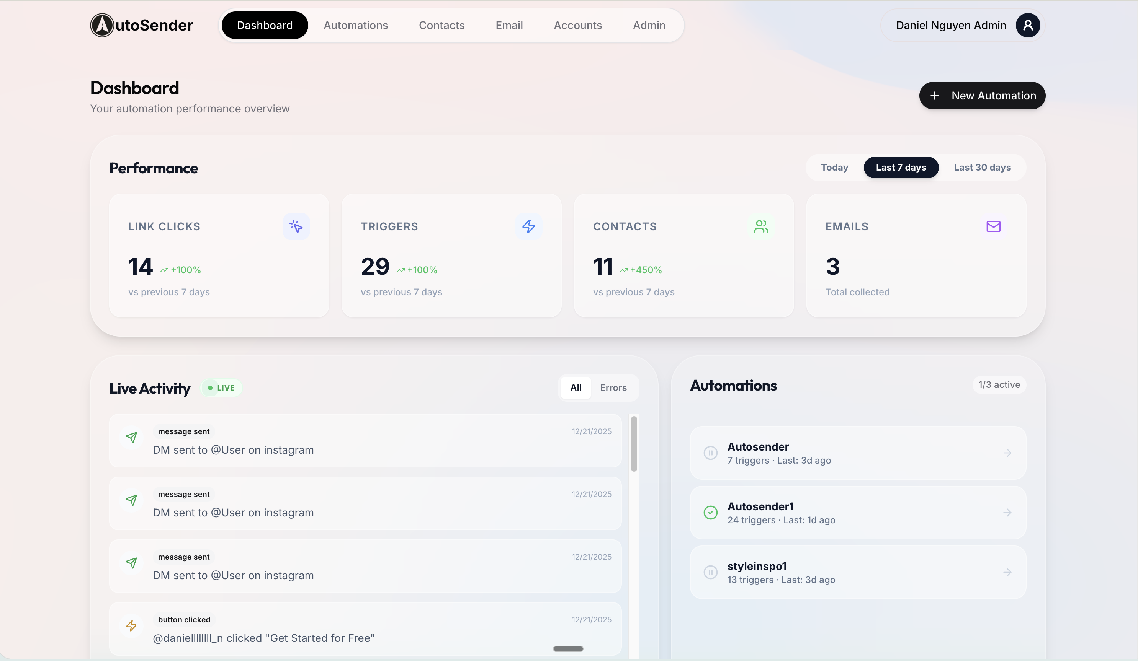Toggle paused status icon on Autosender

[x=710, y=453]
